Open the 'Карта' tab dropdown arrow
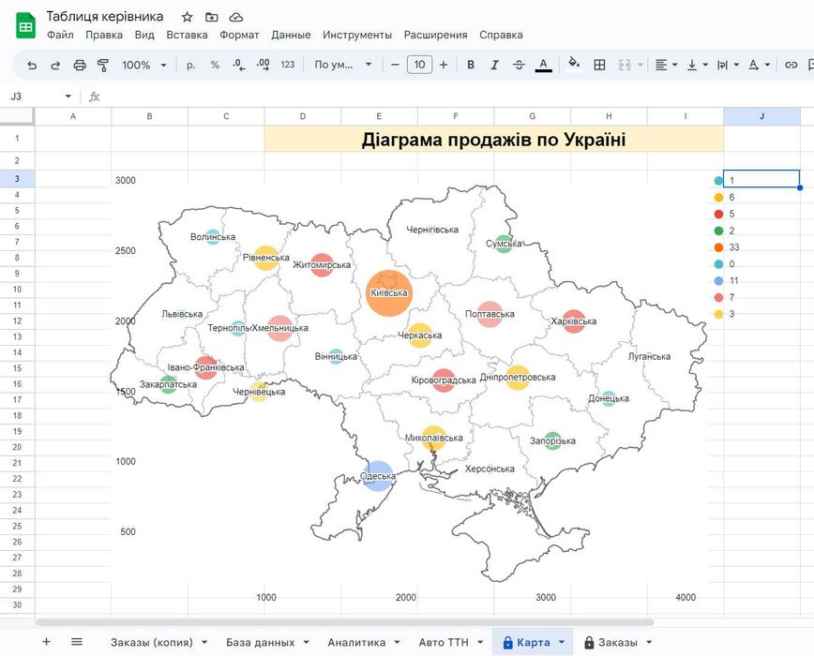Screen dimensions: 814x656 (562, 643)
